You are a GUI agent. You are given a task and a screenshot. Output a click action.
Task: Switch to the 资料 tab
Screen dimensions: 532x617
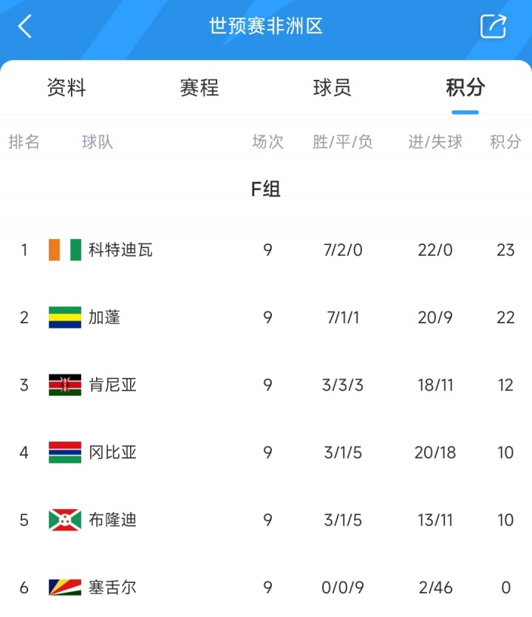tap(66, 88)
